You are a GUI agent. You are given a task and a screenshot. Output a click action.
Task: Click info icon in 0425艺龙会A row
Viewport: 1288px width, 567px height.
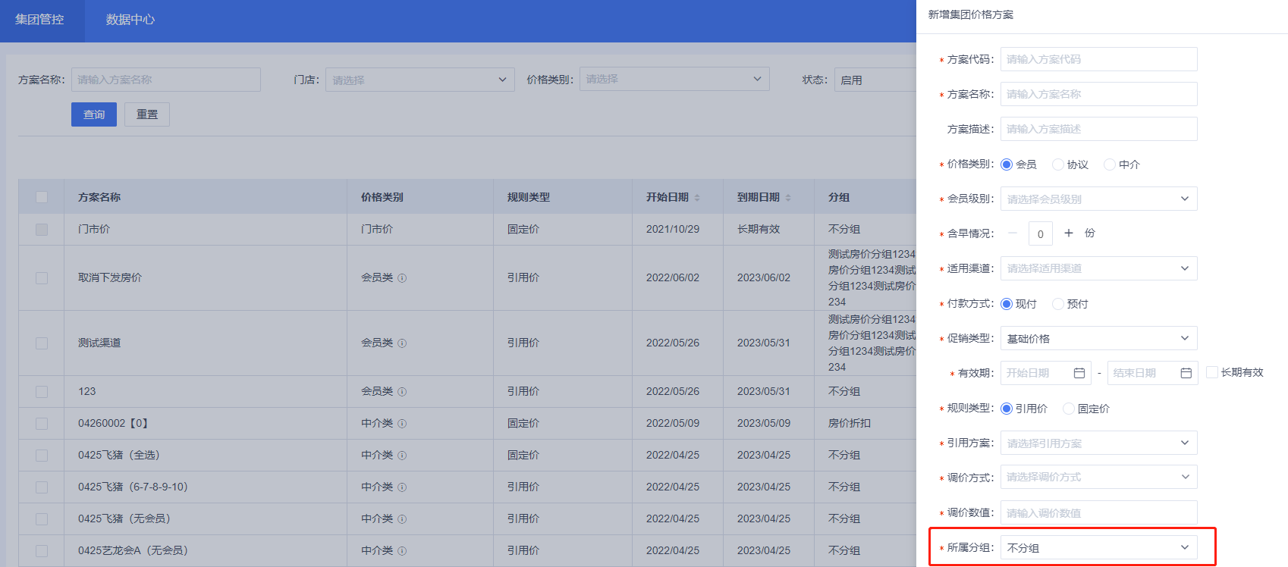click(x=402, y=551)
